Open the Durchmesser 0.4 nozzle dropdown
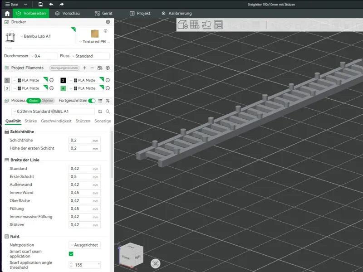Screen dimensions: 363x272 tap(44, 56)
